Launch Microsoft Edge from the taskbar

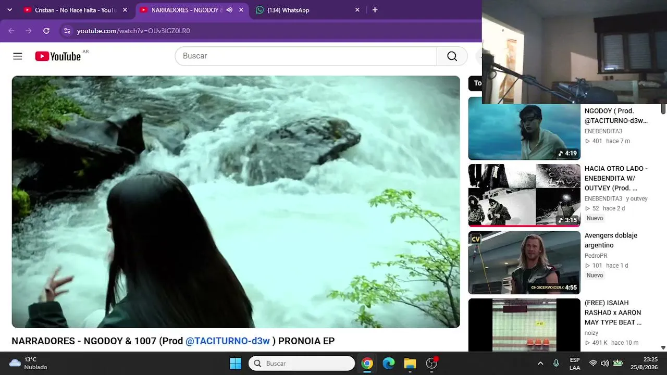pyautogui.click(x=389, y=364)
